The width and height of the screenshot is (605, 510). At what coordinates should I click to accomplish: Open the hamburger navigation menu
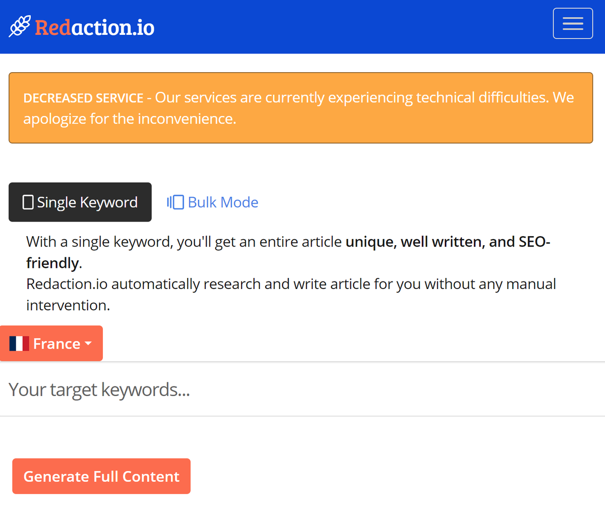(x=573, y=23)
